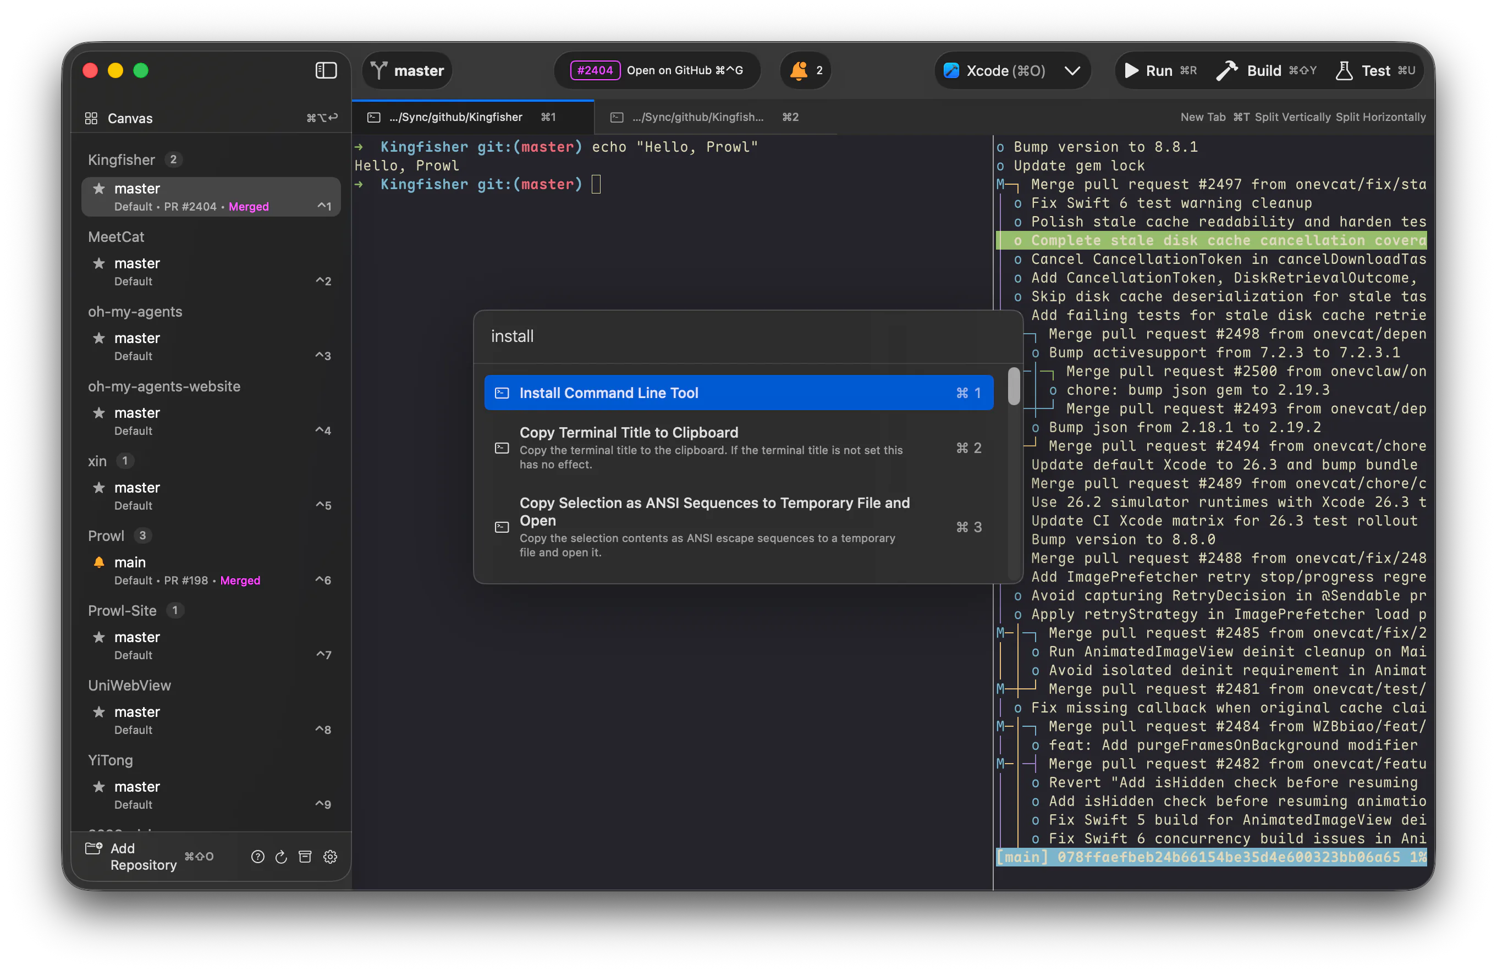Image resolution: width=1497 pixels, height=972 pixels.
Task: Expand the Prowl-Site repository group
Action: point(123,610)
